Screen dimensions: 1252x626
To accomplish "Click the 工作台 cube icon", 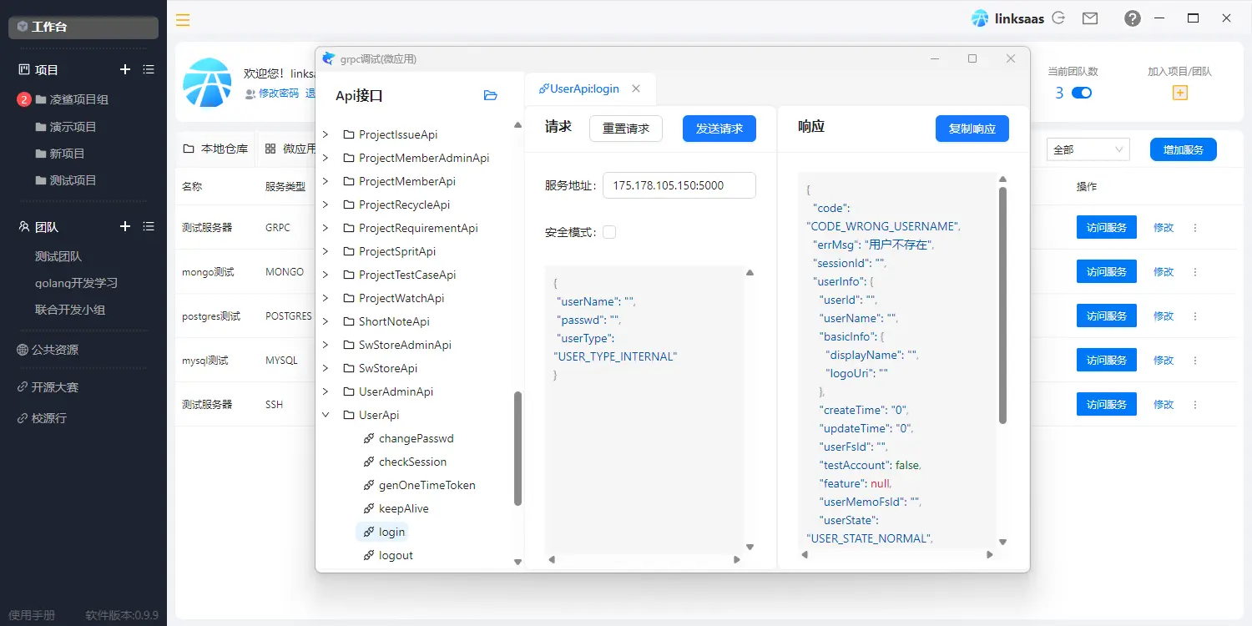I will click(23, 27).
